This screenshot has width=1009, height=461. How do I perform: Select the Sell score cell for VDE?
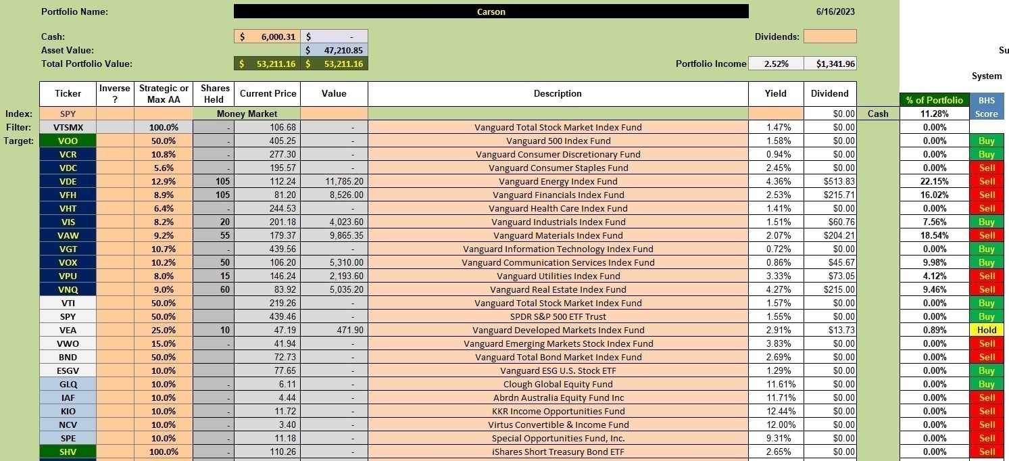pos(987,181)
